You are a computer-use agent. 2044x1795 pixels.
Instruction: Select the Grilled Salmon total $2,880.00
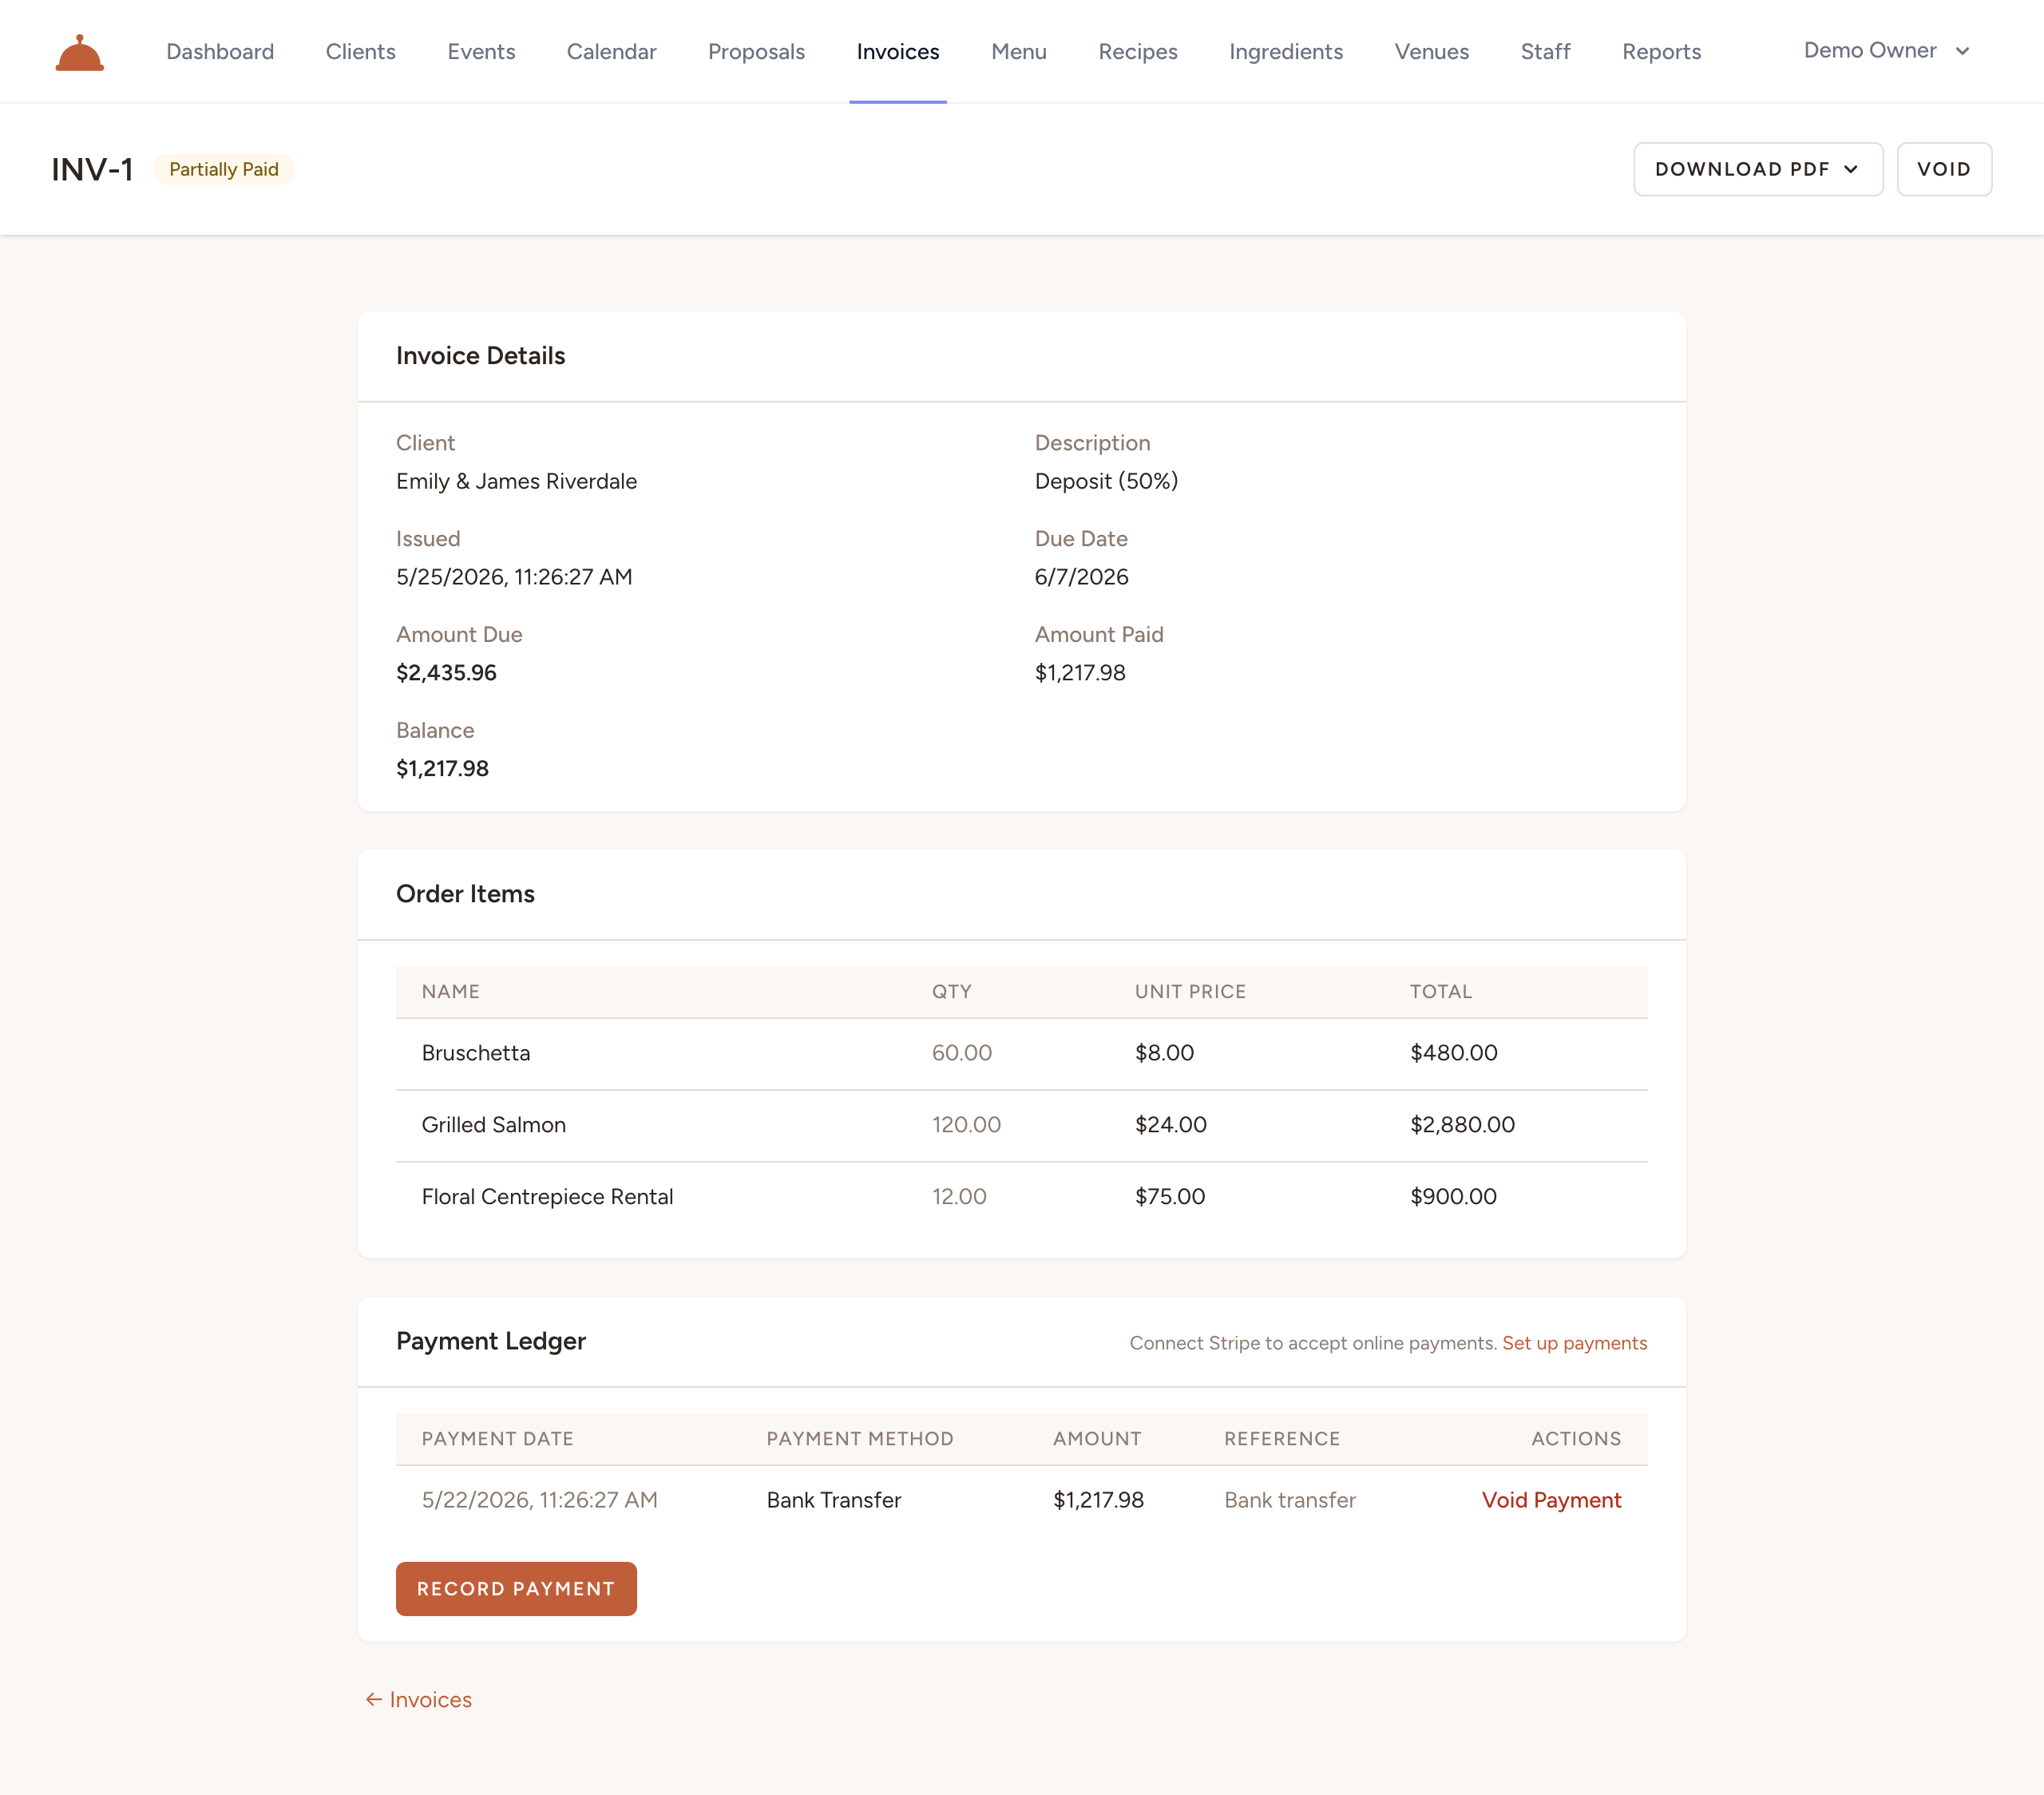tap(1462, 1125)
